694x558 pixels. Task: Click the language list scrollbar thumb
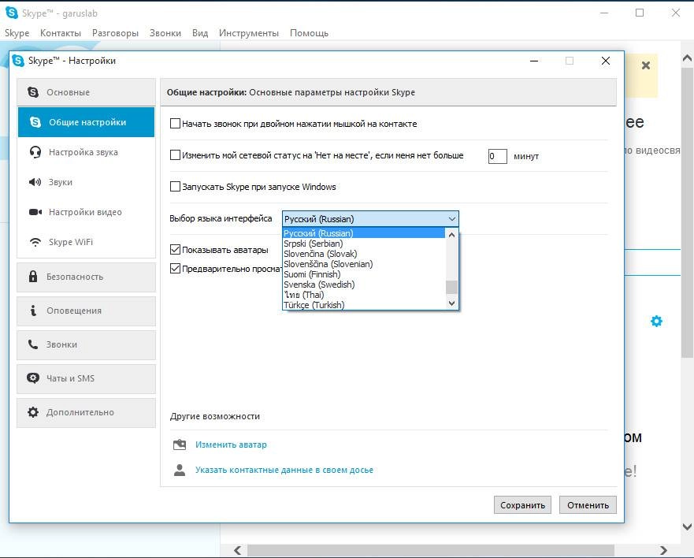click(x=451, y=287)
